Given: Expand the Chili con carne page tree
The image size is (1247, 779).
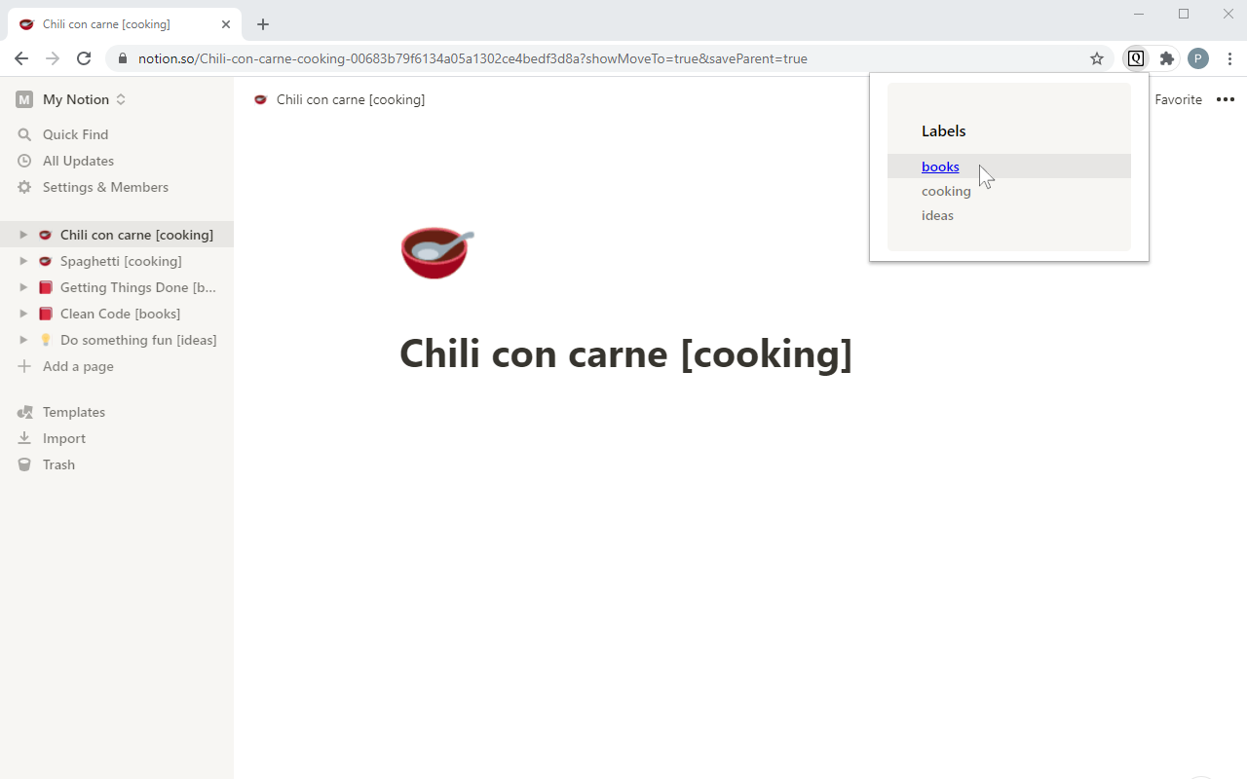Looking at the screenshot, I should 23,235.
